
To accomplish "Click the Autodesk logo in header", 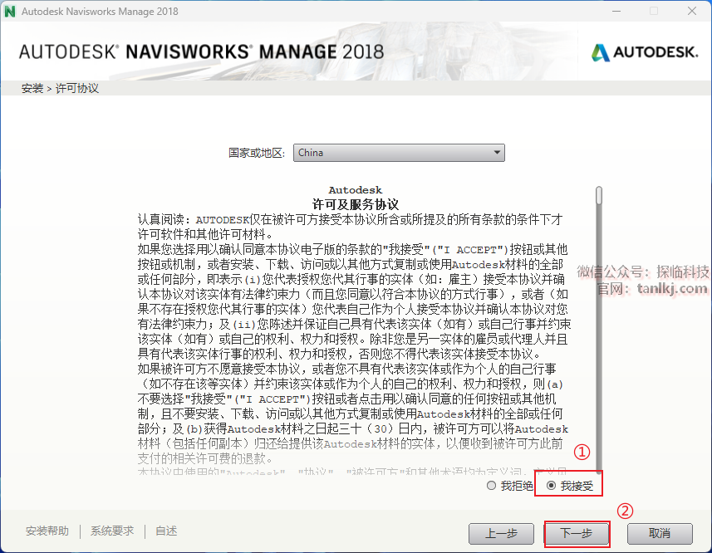I will click(645, 52).
